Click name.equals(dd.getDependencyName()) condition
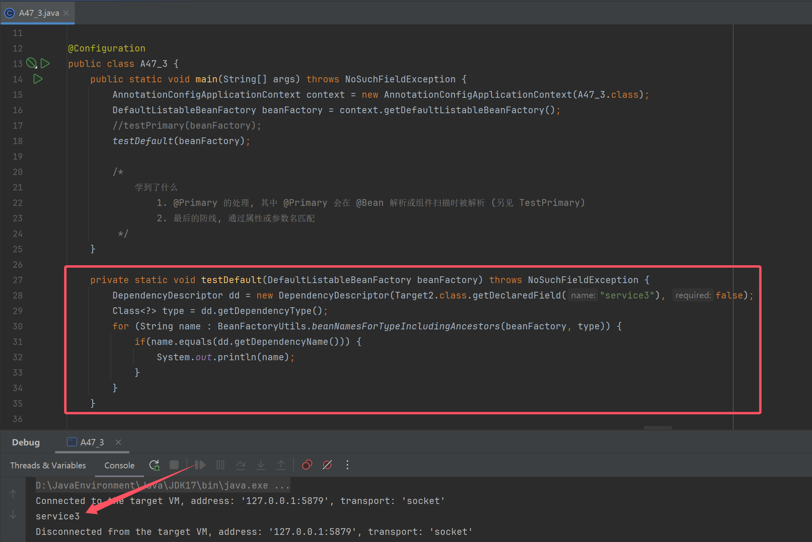The height and width of the screenshot is (542, 812). (248, 342)
